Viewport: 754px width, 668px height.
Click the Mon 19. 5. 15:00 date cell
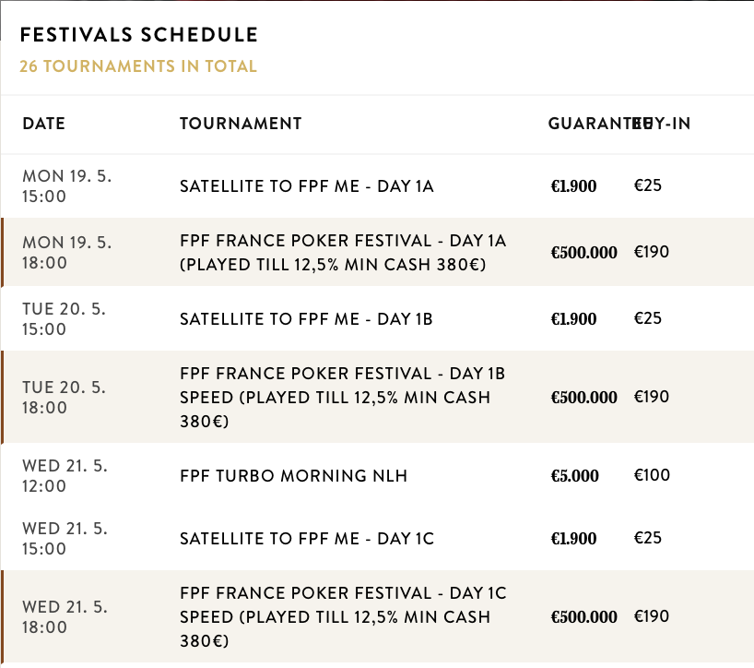click(66, 186)
